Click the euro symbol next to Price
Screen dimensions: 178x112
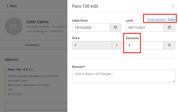(x=117, y=45)
